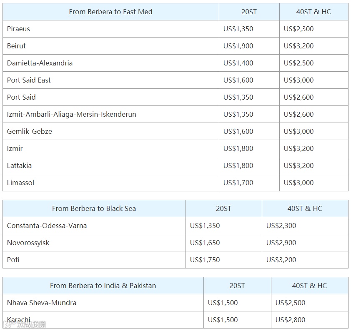Select the 20ST header in Black Sea table
The width and height of the screenshot is (351, 331).
223,208
